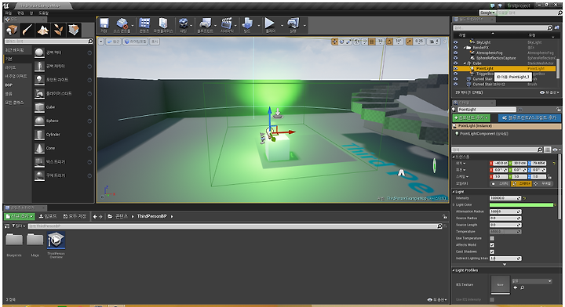Select the Place mode icon in Modes panel

[x=12, y=31]
